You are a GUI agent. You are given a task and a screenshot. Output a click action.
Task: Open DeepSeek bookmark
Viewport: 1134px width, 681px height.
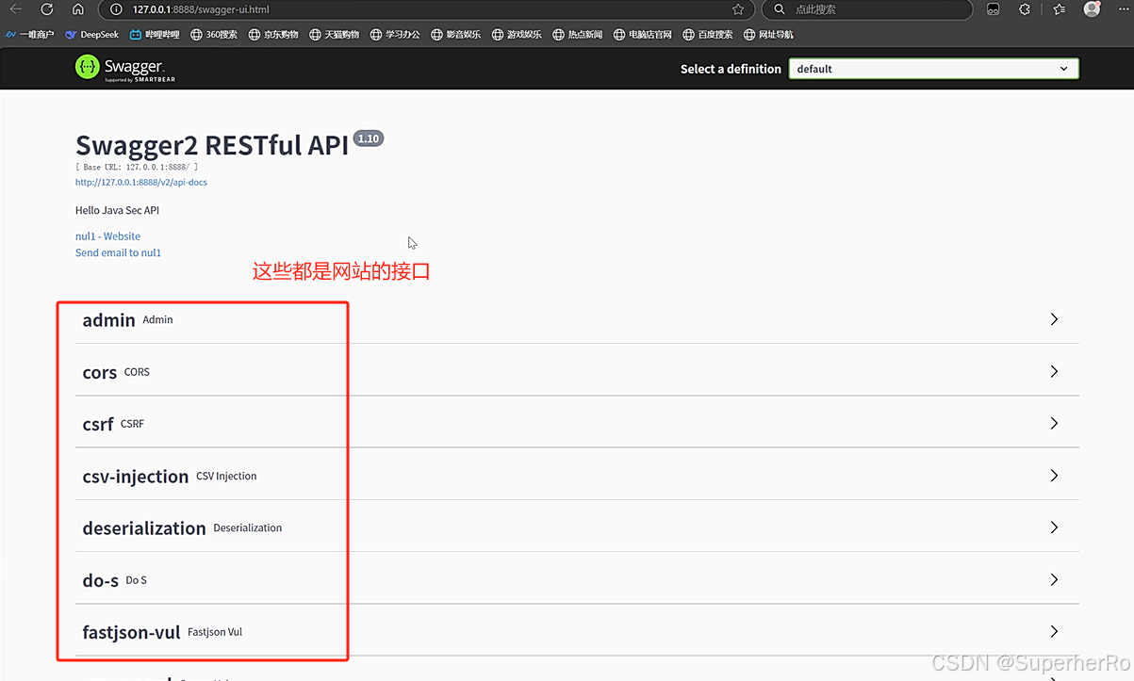pyautogui.click(x=92, y=35)
